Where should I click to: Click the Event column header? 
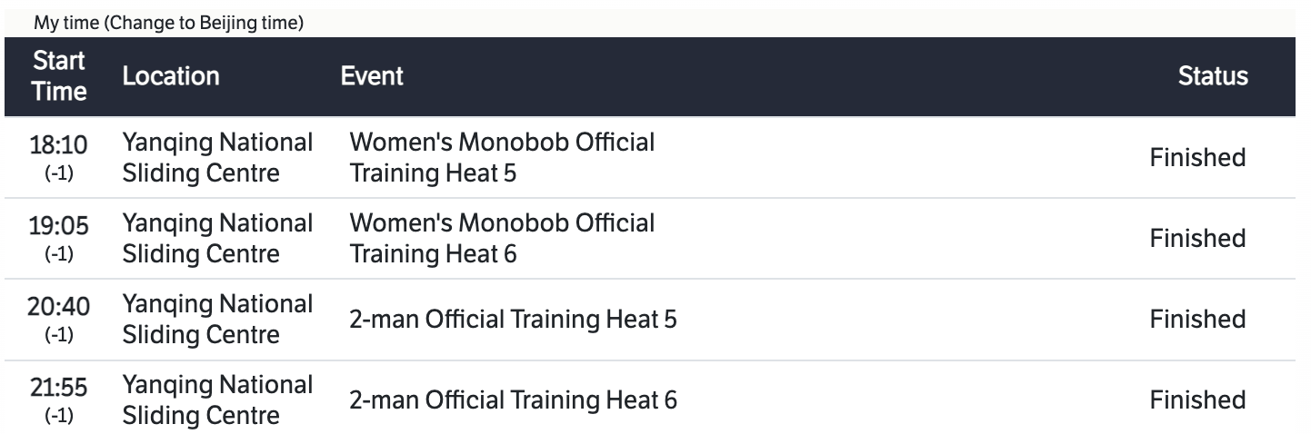pos(372,76)
